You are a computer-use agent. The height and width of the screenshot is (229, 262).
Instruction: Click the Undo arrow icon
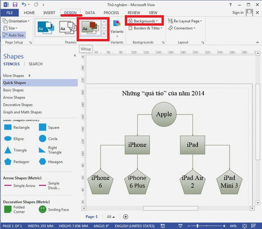(24, 4)
